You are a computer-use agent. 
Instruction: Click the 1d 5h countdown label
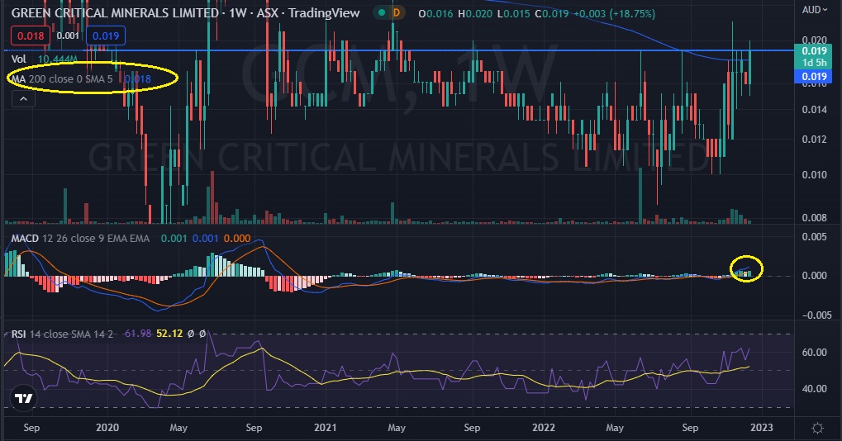coord(814,63)
